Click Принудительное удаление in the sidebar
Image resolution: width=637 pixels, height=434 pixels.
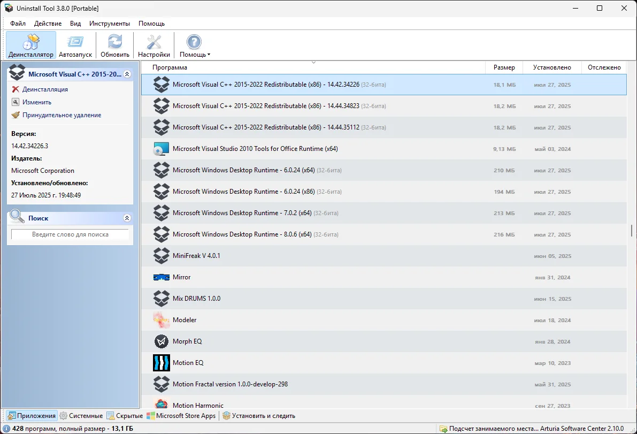click(x=62, y=115)
